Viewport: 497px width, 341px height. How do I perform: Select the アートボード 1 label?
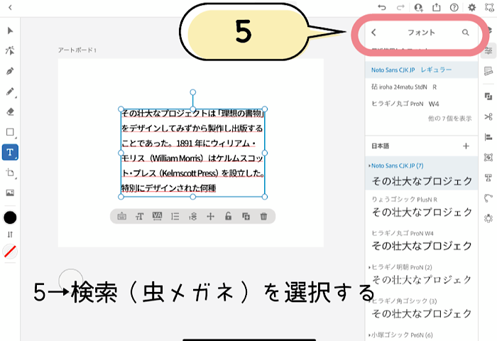point(77,50)
